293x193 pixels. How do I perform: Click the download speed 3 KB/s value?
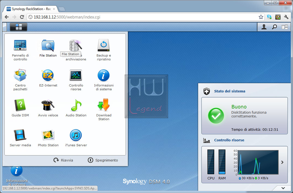click(263, 178)
